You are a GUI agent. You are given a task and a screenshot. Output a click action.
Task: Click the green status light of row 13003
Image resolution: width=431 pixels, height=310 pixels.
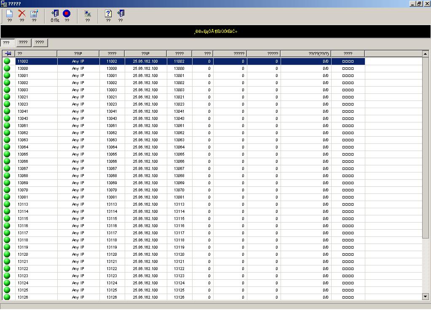[x=7, y=90]
